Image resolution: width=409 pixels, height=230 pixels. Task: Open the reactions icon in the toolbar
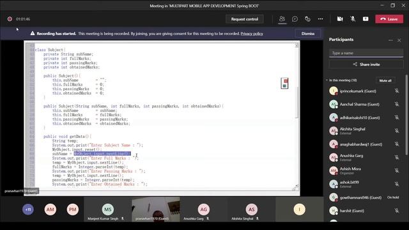tap(307, 19)
